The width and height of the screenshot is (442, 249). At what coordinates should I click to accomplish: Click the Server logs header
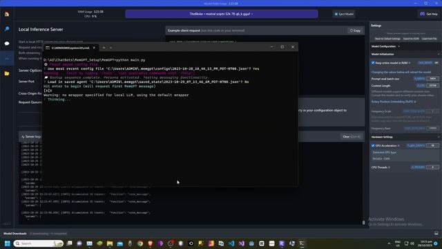point(31,137)
